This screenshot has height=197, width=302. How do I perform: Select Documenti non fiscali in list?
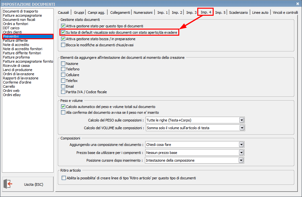point(28,20)
